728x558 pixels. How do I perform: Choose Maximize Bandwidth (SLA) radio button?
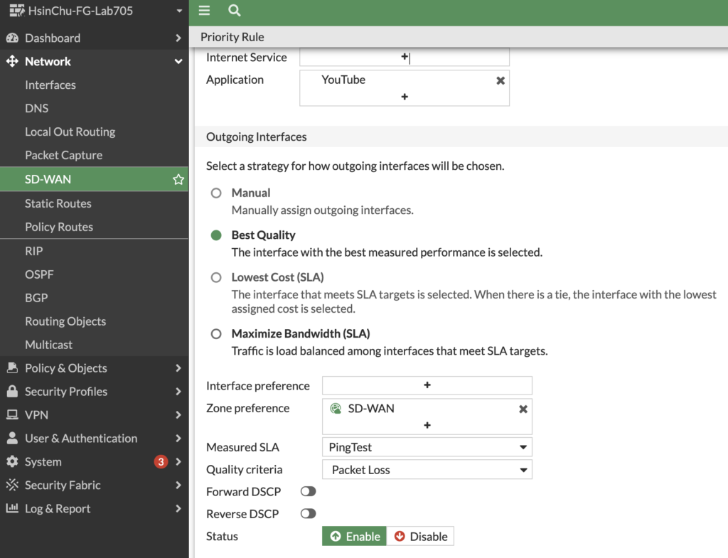point(216,333)
